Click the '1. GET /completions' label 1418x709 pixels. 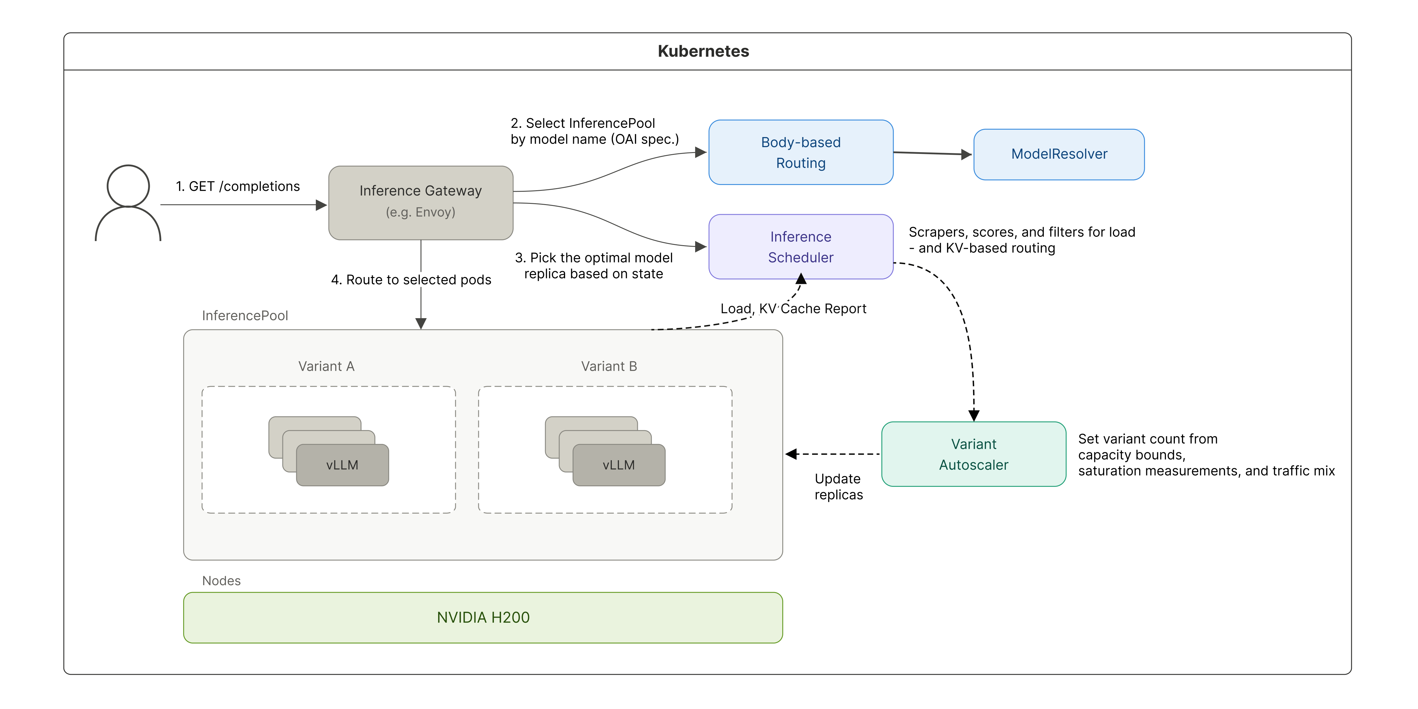click(237, 186)
